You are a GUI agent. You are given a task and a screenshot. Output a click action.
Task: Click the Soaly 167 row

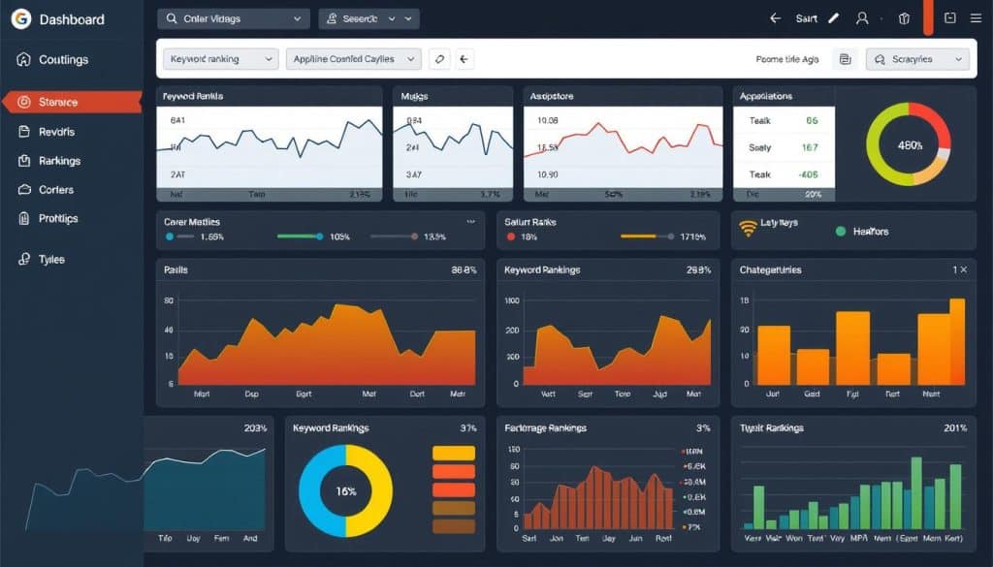[784, 147]
